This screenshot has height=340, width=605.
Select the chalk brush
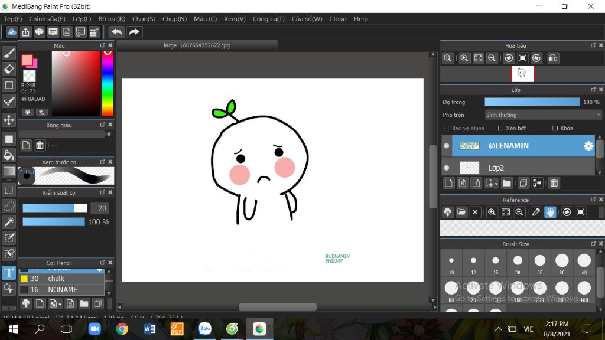[x=61, y=279]
